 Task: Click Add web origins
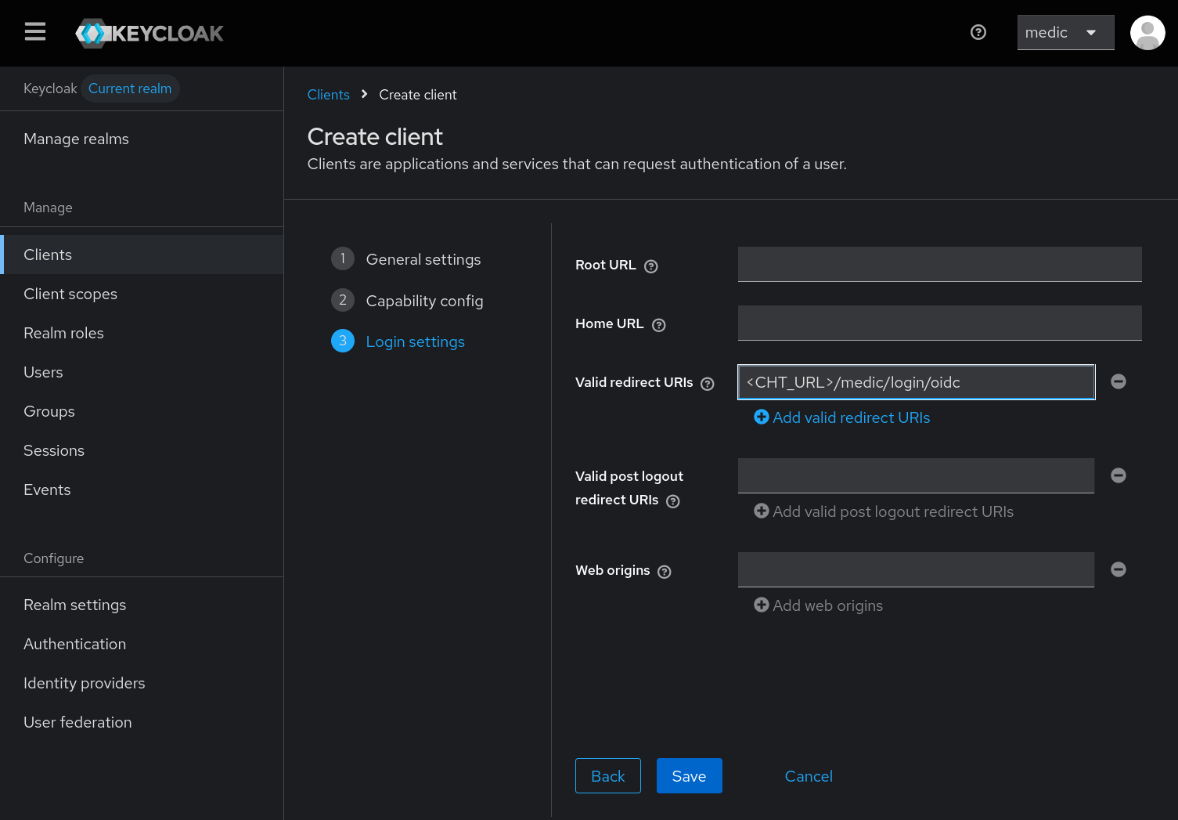(x=818, y=605)
